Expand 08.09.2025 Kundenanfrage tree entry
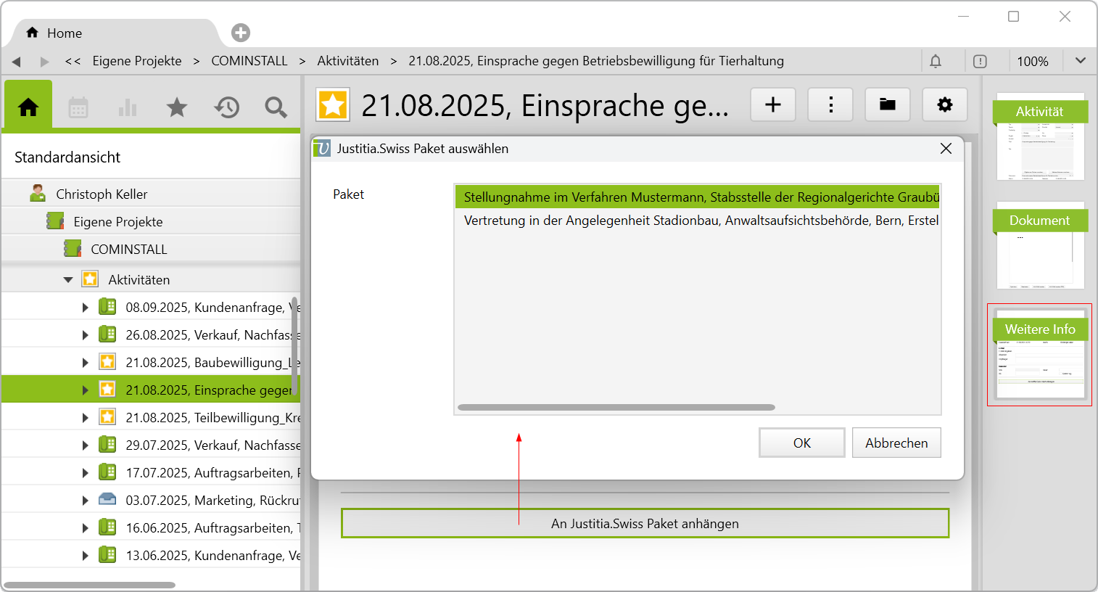1098x592 pixels. 85,307
